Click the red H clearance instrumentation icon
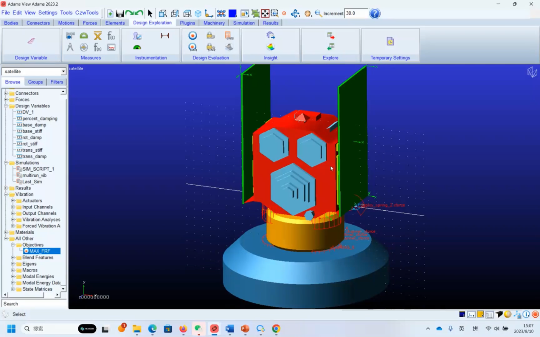 pyautogui.click(x=165, y=35)
